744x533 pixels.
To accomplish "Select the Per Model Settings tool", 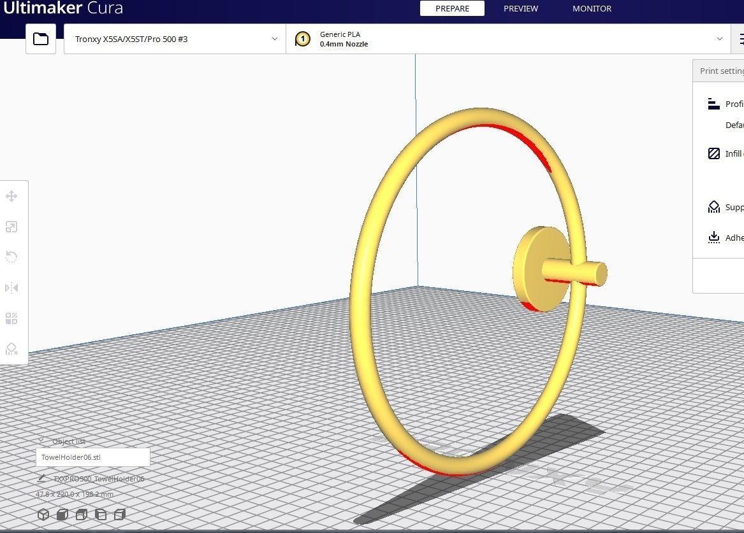I will [x=11, y=318].
